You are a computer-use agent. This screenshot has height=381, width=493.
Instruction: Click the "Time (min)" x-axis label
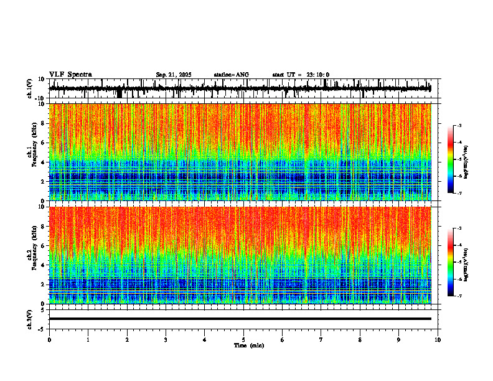tap(249, 346)
